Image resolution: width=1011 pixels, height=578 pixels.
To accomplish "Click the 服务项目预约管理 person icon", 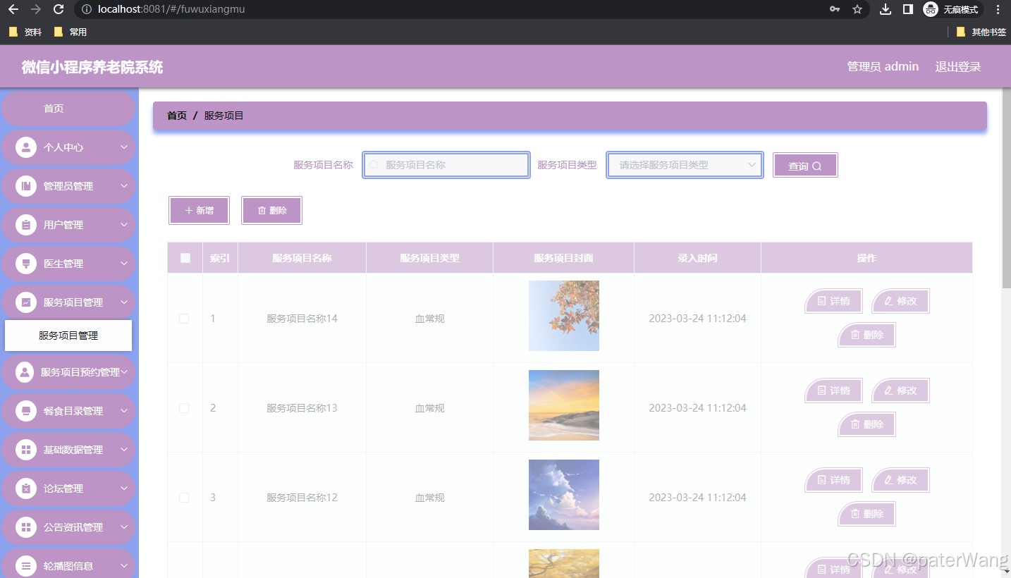I will click(x=25, y=372).
